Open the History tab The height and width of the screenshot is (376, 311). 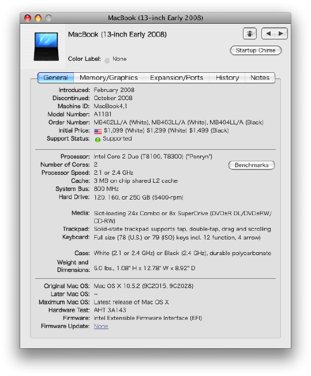[x=227, y=78]
